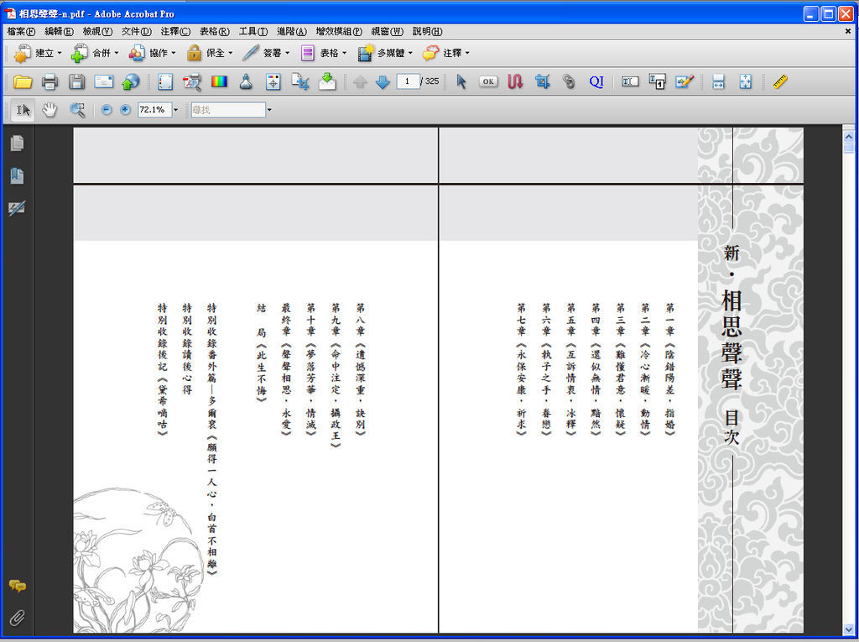The width and height of the screenshot is (859, 642).
Task: Open the Signatures panel in left sidebar
Action: click(17, 208)
